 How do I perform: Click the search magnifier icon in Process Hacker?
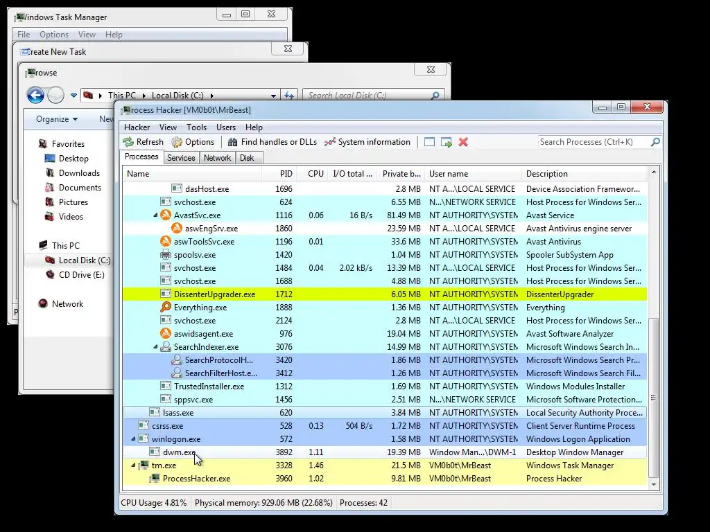pos(655,142)
